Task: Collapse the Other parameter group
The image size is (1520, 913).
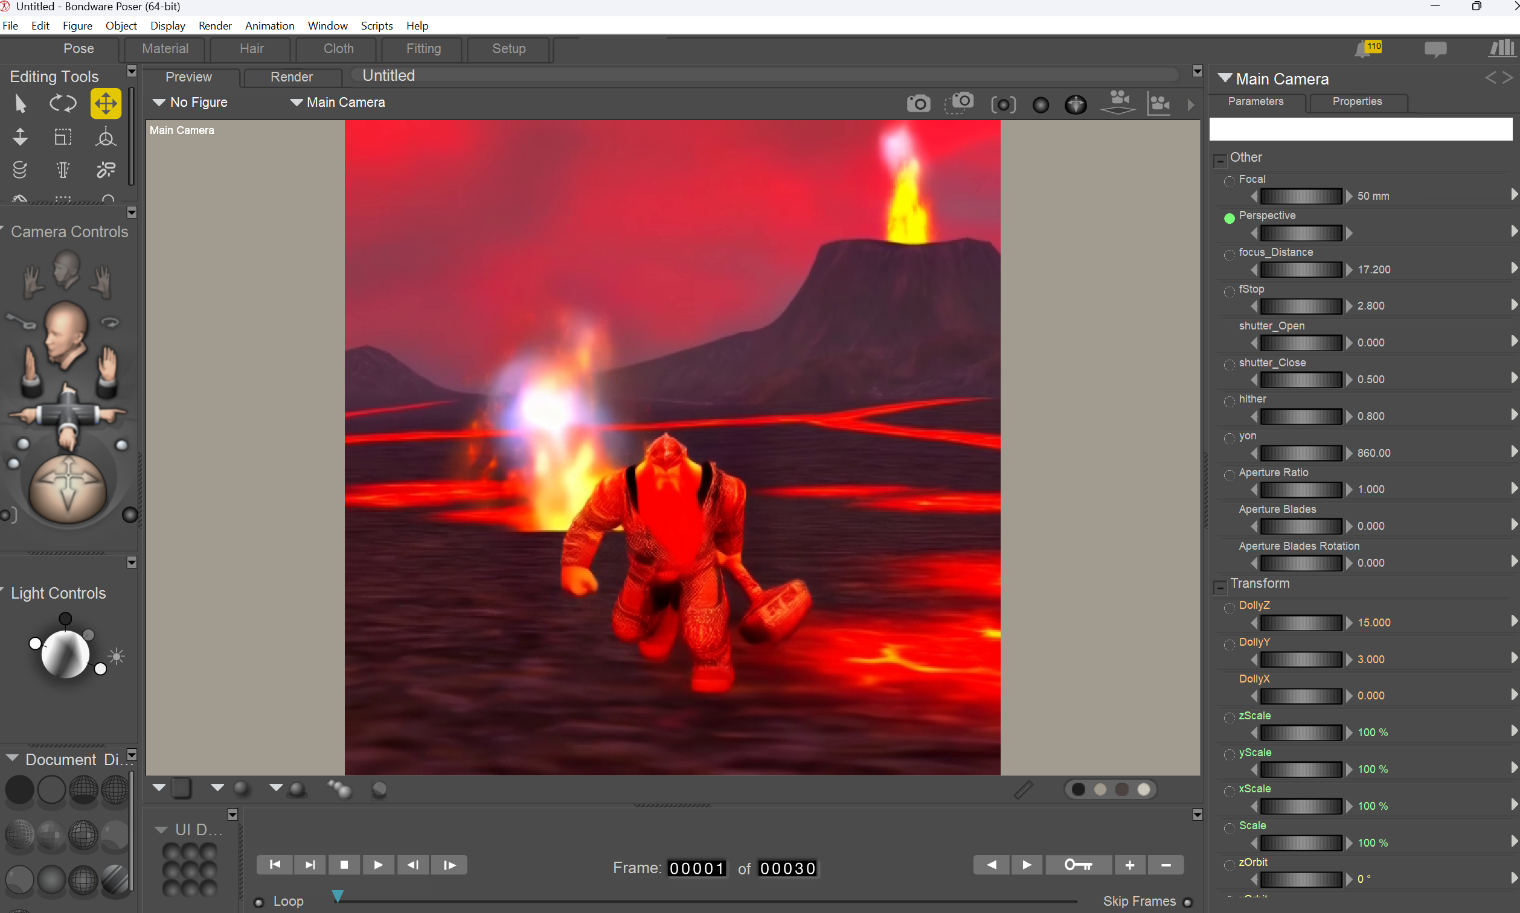Action: 1220,160
